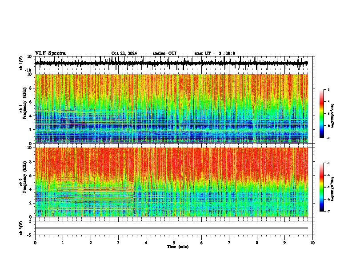Image resolution: width=352 pixels, height=272 pixels.
Task: Click the ch.2 spectrogram color scale bar
Action: (321, 187)
